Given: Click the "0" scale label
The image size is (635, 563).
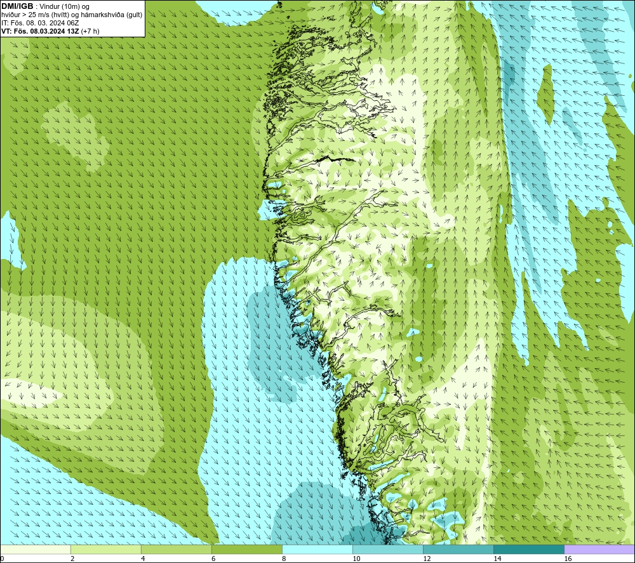Looking at the screenshot, I should point(2,559).
